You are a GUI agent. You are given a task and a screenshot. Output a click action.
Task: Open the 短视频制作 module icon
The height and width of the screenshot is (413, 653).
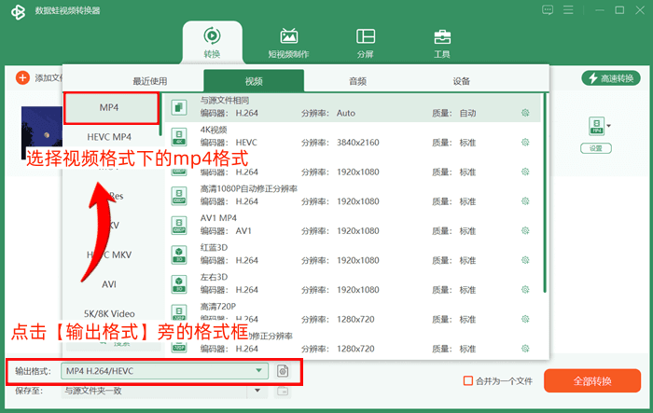pos(288,36)
